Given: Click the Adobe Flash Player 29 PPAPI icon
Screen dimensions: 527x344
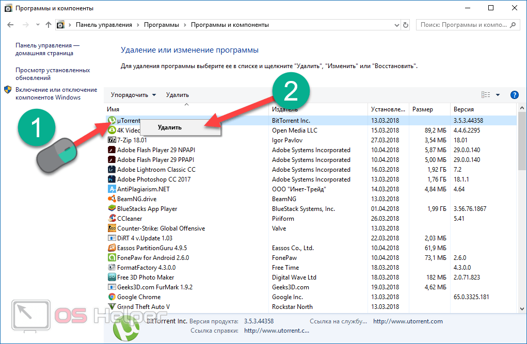Looking at the screenshot, I should pyautogui.click(x=112, y=159).
